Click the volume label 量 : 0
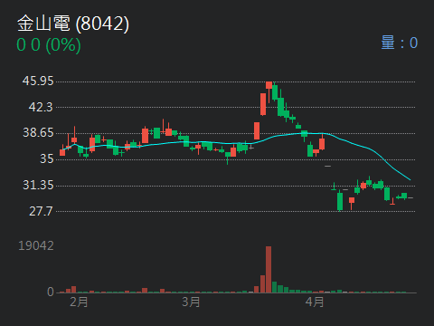 [400, 43]
